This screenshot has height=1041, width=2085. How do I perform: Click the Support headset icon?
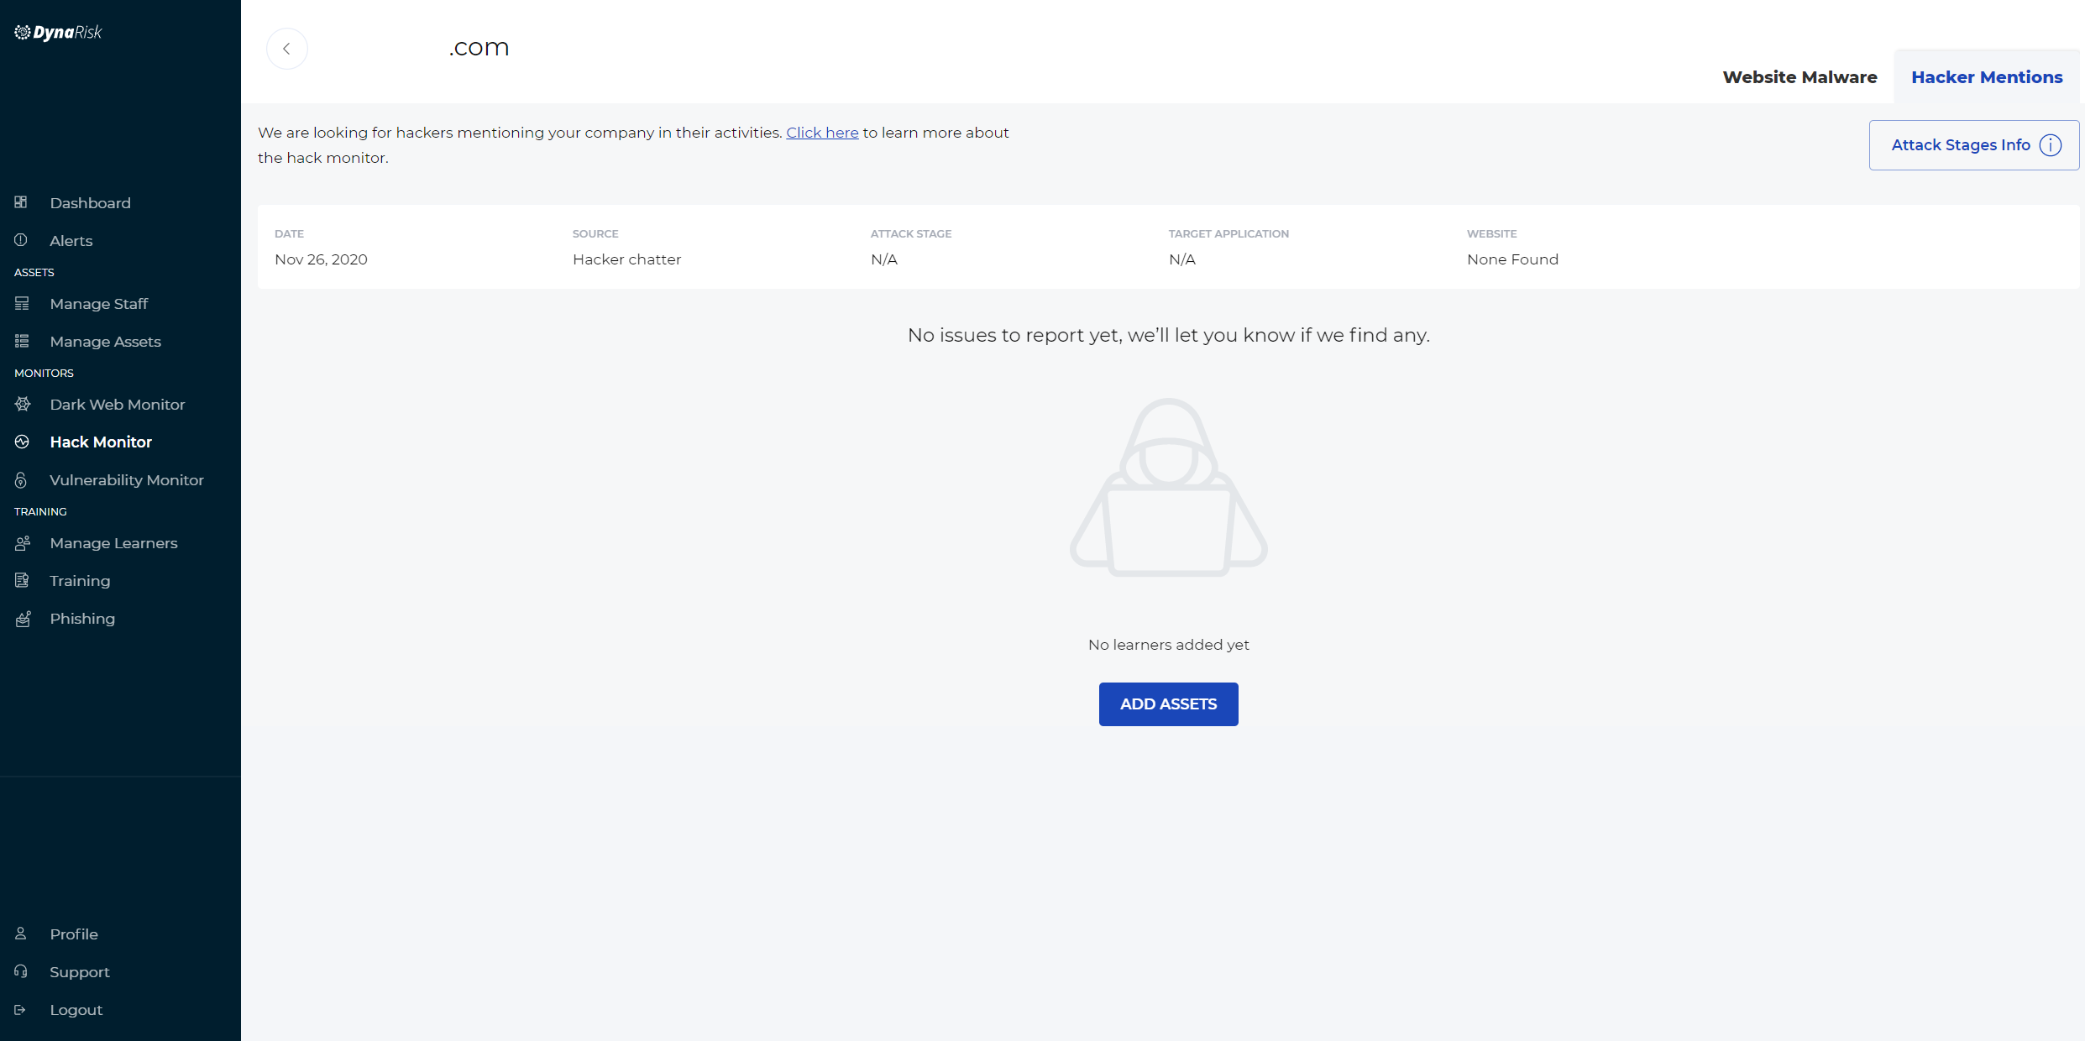[x=21, y=971]
